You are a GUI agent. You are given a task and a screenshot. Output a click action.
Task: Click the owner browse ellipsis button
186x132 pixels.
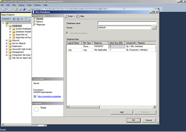pyautogui.click(x=154, y=28)
